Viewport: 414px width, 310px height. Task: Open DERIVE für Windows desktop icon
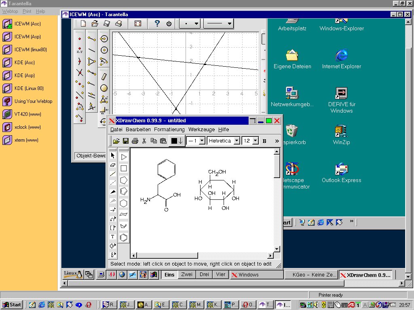[x=341, y=100]
